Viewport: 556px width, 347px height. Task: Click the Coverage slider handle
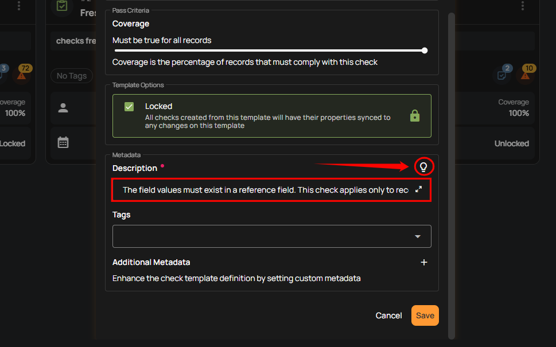pyautogui.click(x=425, y=50)
